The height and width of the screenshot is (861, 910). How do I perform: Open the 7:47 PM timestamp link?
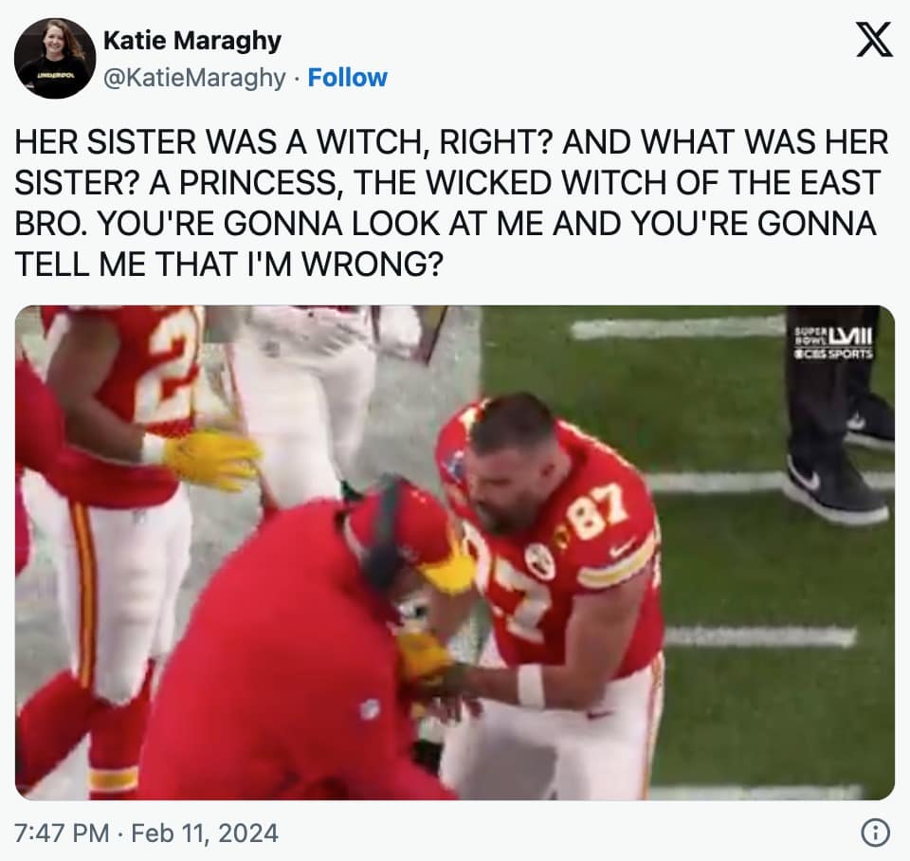click(x=63, y=834)
